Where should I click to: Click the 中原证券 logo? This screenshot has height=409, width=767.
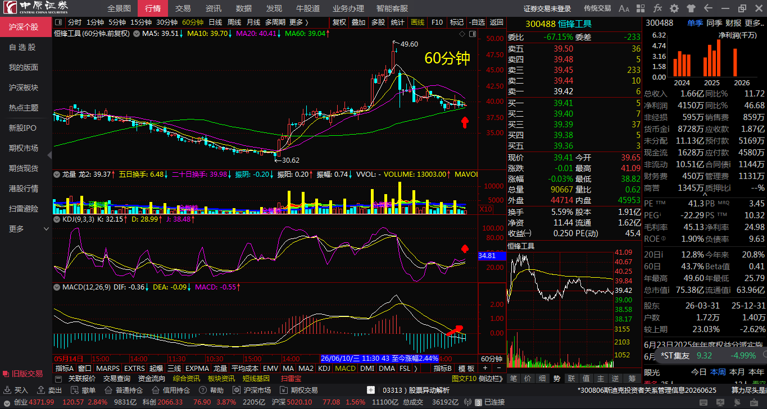click(x=36, y=8)
